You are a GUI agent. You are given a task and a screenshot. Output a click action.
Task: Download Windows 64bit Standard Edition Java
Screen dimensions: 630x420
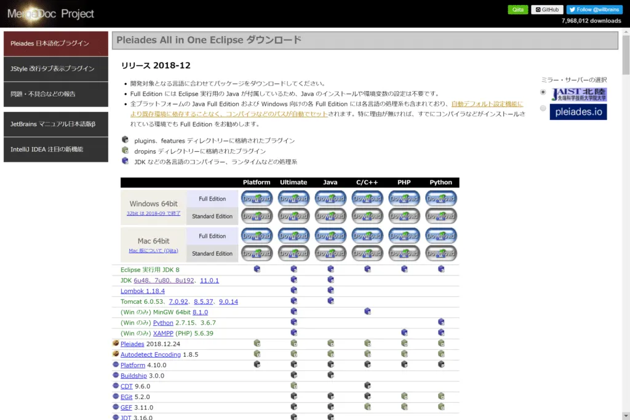tap(330, 216)
